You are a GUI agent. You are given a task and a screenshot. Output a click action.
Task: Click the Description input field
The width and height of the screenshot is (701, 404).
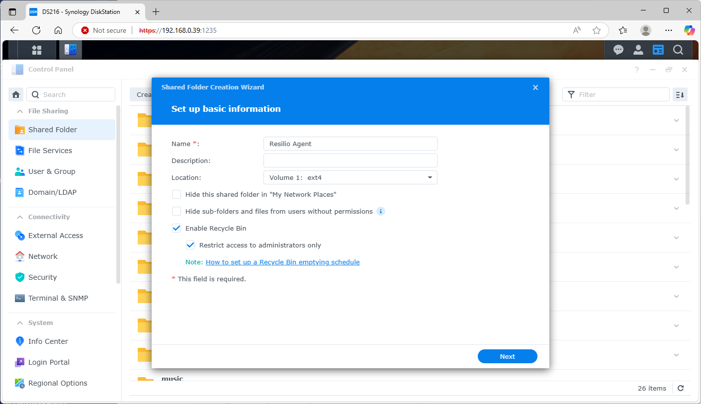[350, 160]
